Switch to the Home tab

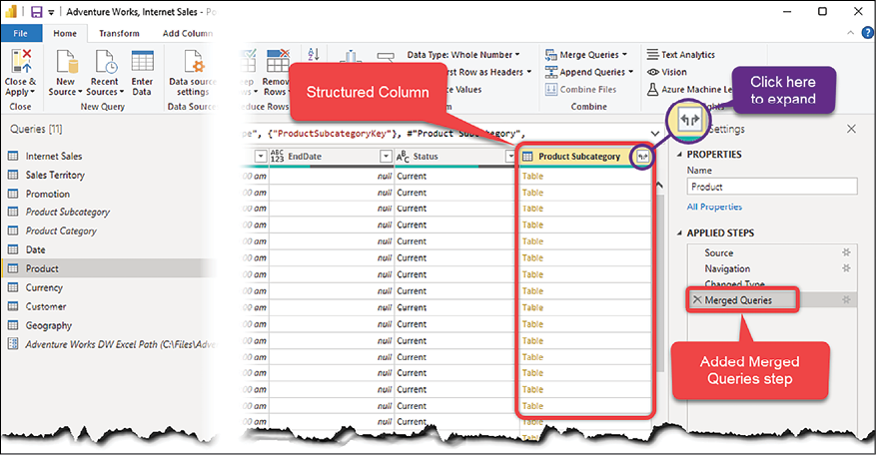click(x=65, y=34)
